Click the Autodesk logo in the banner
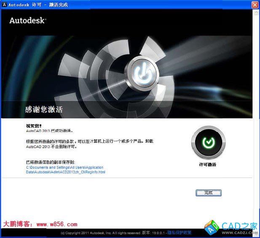Screen dimensions: 260x238 pos(27,20)
